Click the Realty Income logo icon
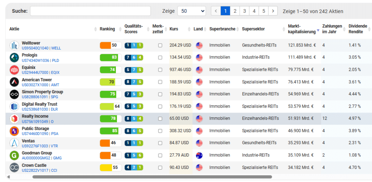The image size is (372, 182). pyautogui.click(x=14, y=119)
